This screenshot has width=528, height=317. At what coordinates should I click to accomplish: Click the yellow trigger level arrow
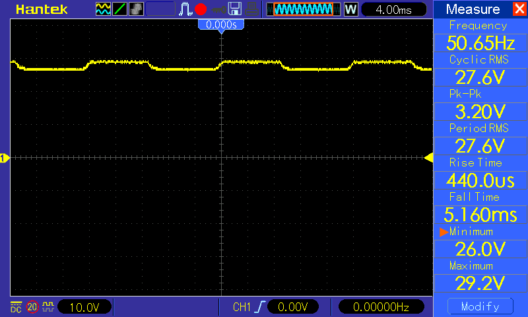tap(428, 158)
